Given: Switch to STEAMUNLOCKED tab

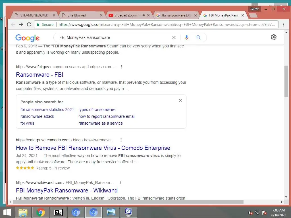Looking at the screenshot, I should point(34,15).
